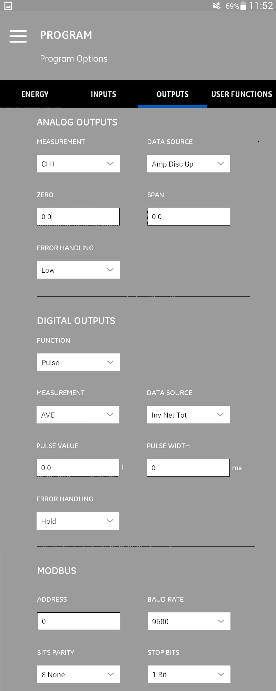
Task: Click the STOP BITS label
Action: 164,652
